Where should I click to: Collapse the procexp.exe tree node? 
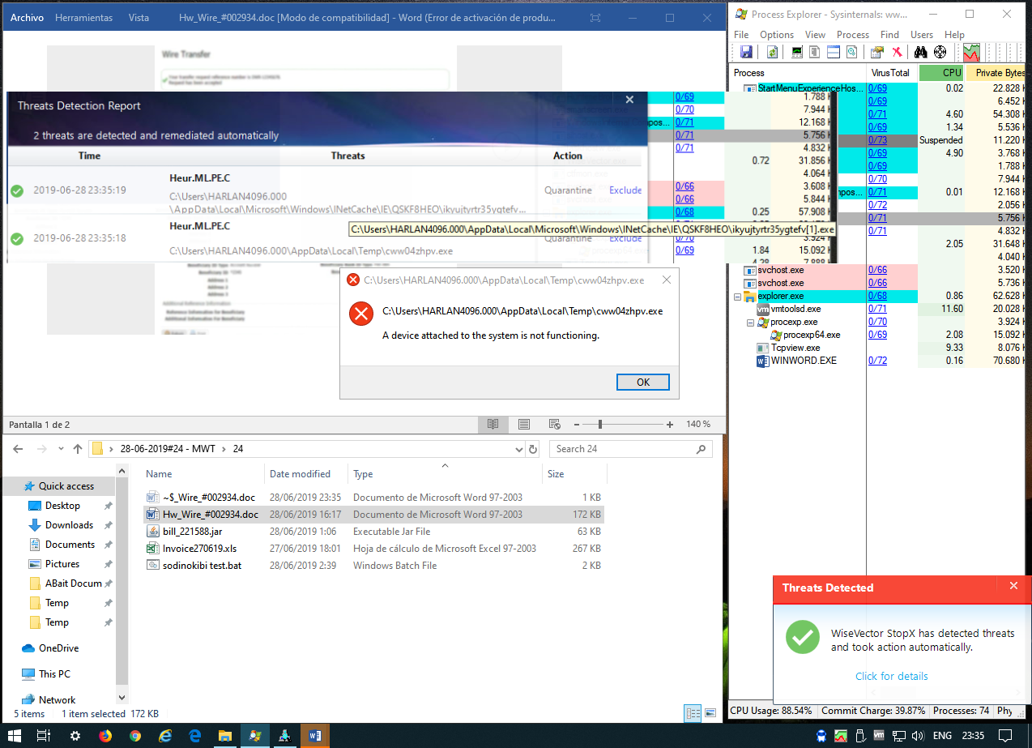[x=750, y=322]
